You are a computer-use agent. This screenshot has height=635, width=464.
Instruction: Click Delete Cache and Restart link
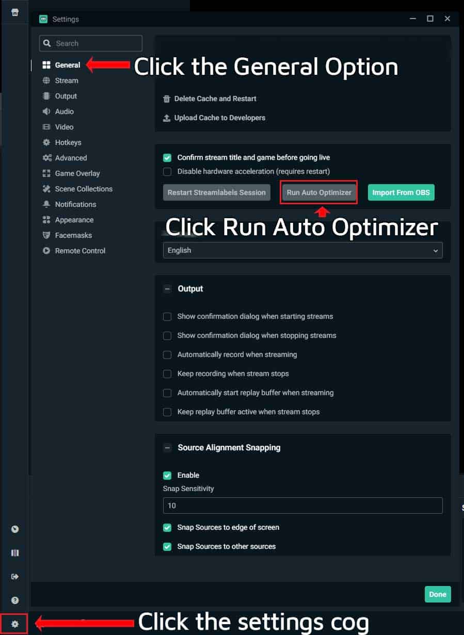(215, 99)
